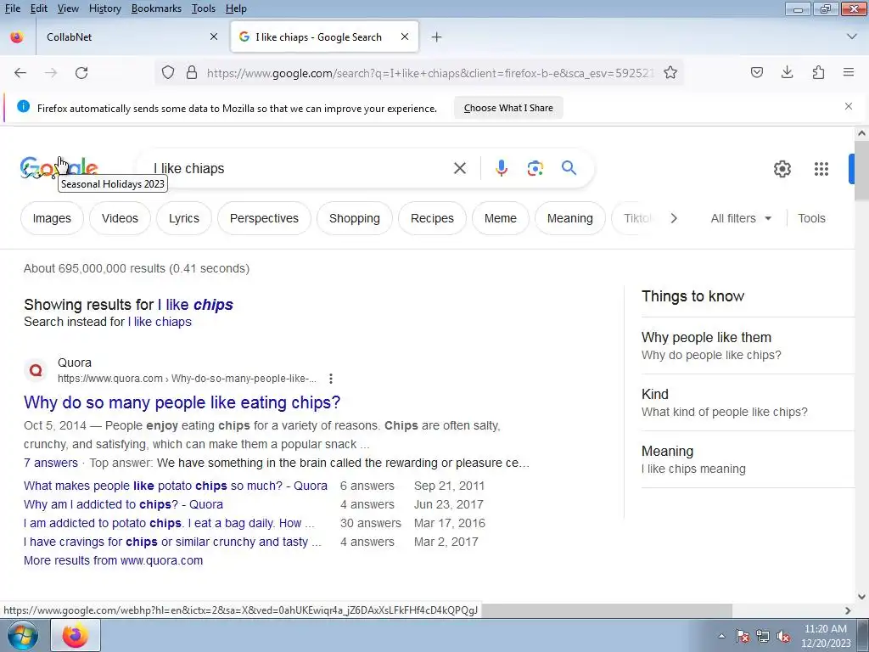
Task: Select the Recipes filter chip
Action: (x=432, y=218)
